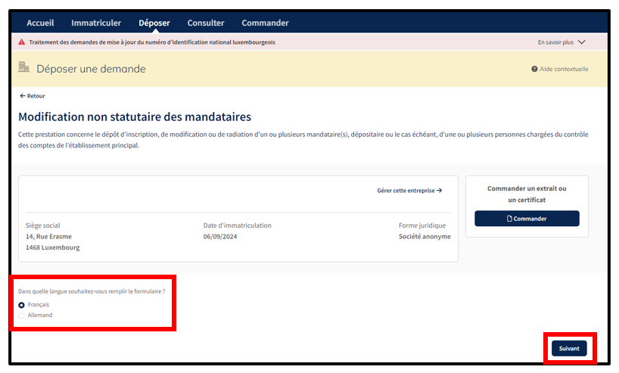Click the warning triangle icon in the banner
The height and width of the screenshot is (373, 619).
pos(22,42)
